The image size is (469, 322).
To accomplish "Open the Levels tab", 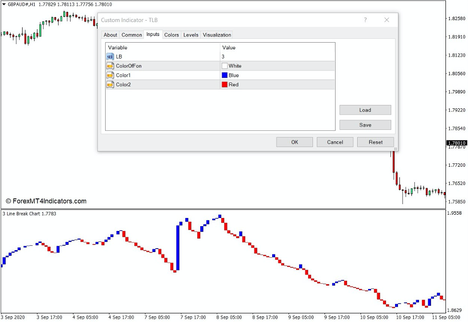I will coord(190,34).
